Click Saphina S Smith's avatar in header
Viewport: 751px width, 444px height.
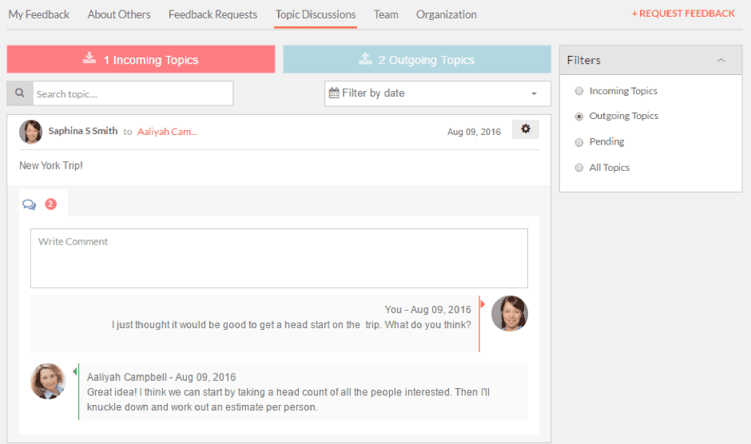coord(30,132)
